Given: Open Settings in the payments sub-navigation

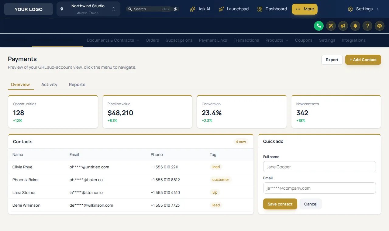Looking at the screenshot, I should [327, 40].
